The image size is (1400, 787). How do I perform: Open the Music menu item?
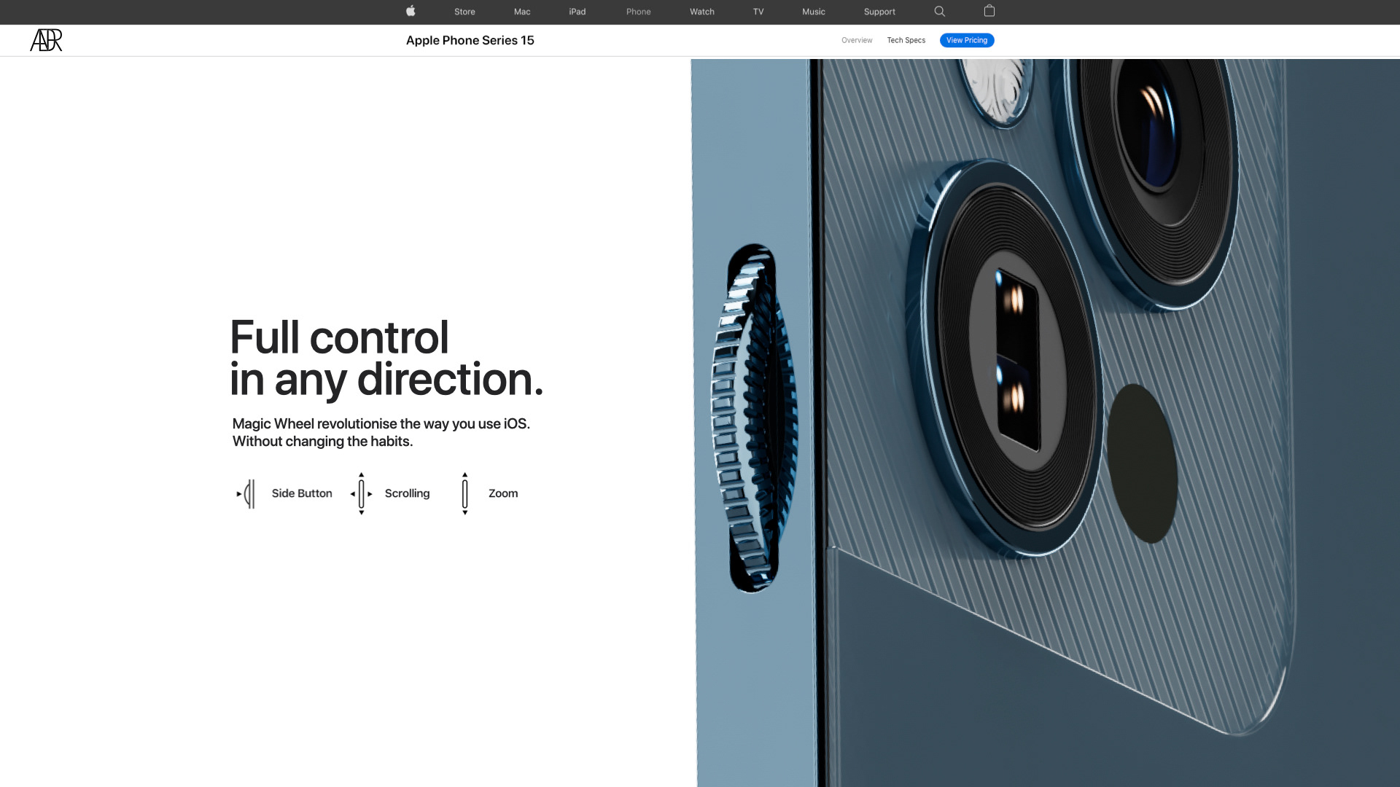tap(813, 12)
